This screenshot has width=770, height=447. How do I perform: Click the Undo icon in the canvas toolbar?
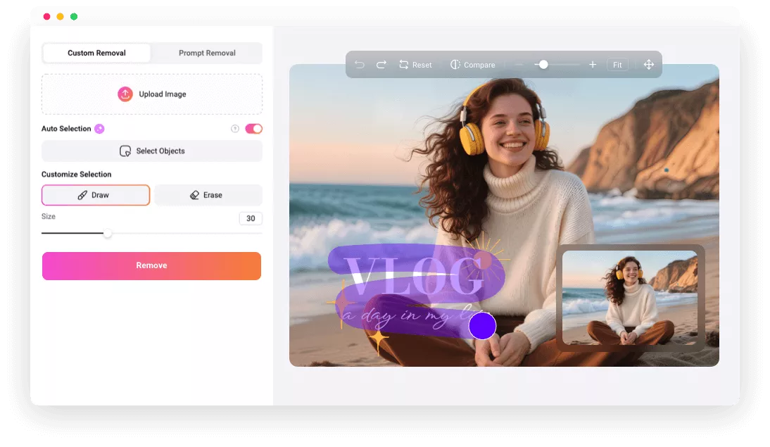click(x=360, y=64)
